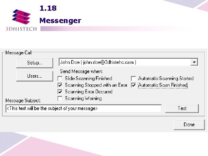
Task: Click the 'Send Message when:' label
Action: tap(81, 71)
